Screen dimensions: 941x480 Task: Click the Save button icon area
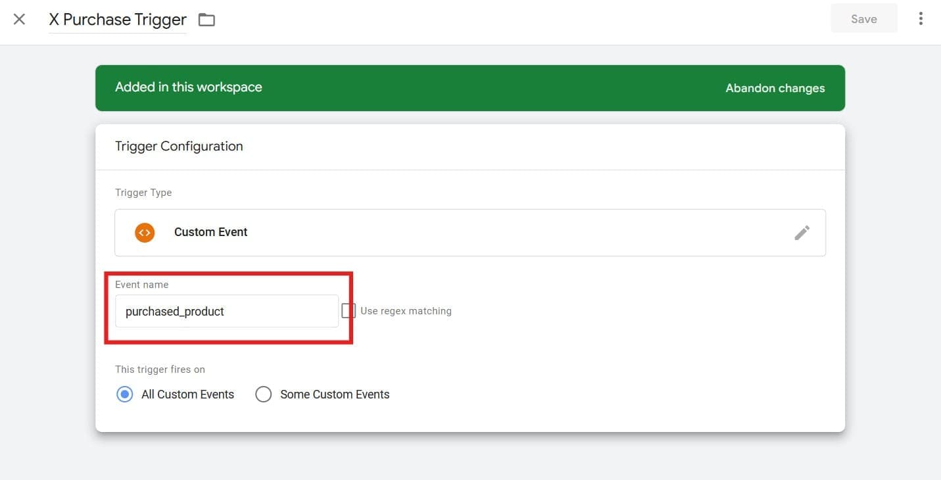[x=863, y=18]
